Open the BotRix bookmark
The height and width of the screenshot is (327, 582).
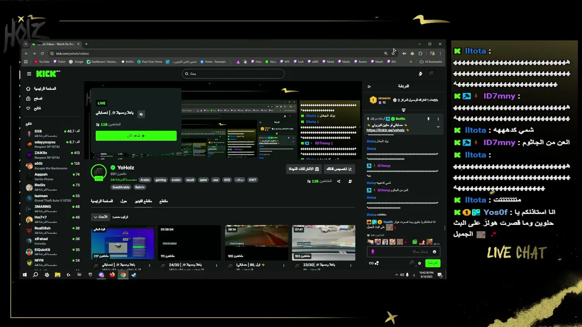point(128,62)
